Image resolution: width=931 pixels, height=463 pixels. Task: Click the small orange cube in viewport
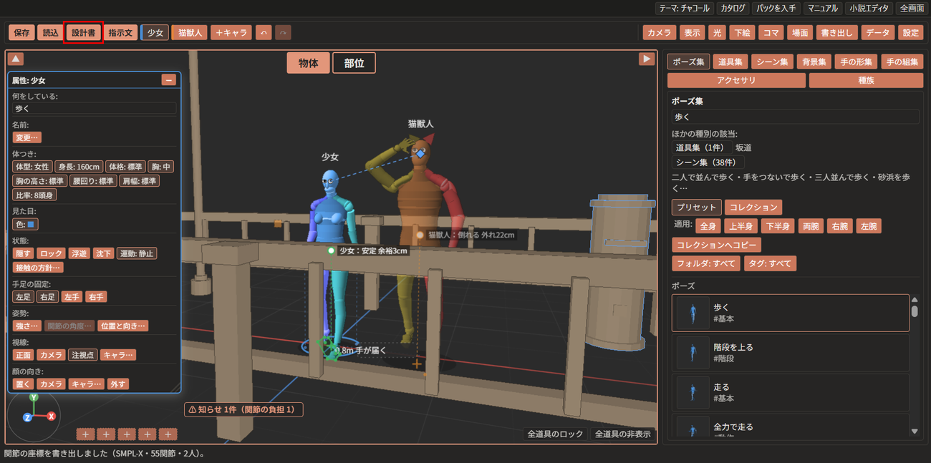[278, 223]
